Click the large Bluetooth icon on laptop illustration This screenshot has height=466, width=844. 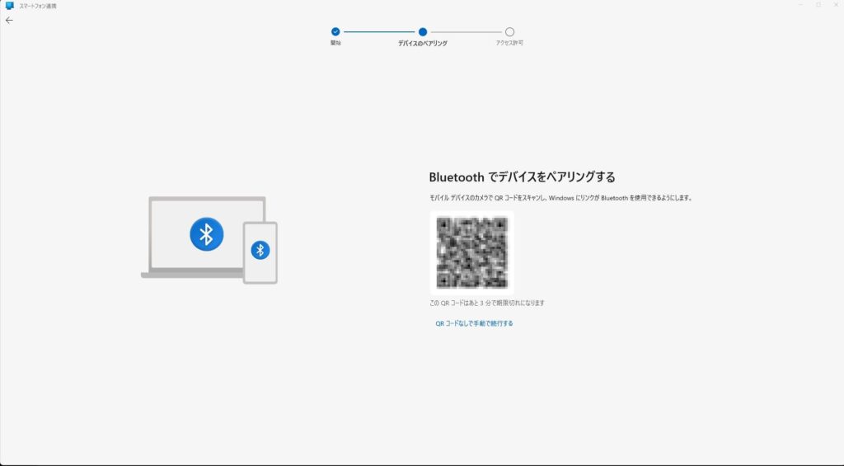[207, 234]
